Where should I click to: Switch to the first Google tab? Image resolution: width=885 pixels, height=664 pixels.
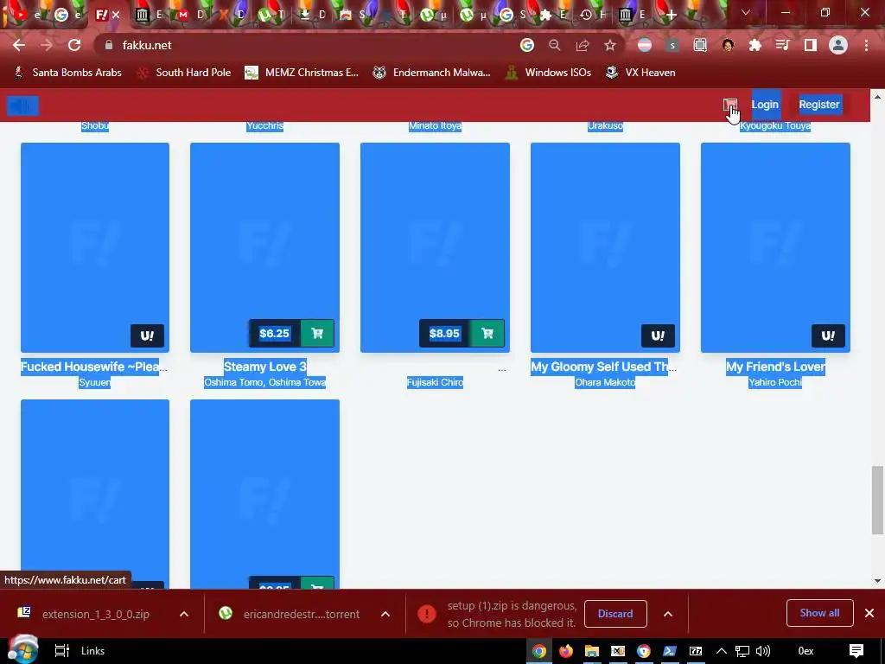click(x=67, y=15)
